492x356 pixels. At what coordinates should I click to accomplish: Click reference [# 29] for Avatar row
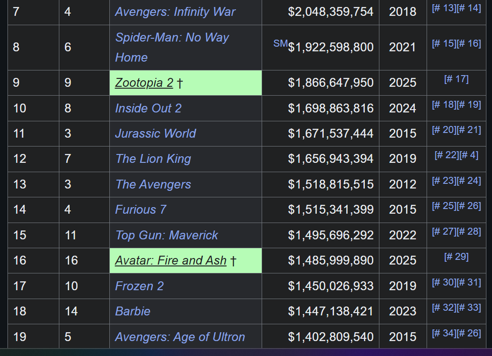tap(456, 257)
